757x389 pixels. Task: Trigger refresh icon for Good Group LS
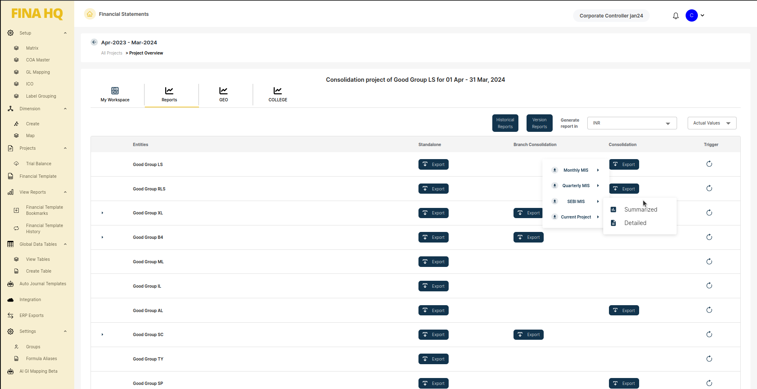pos(709,164)
